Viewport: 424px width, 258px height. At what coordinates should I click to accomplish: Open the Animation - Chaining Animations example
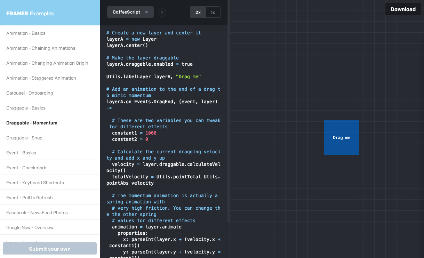[41, 48]
